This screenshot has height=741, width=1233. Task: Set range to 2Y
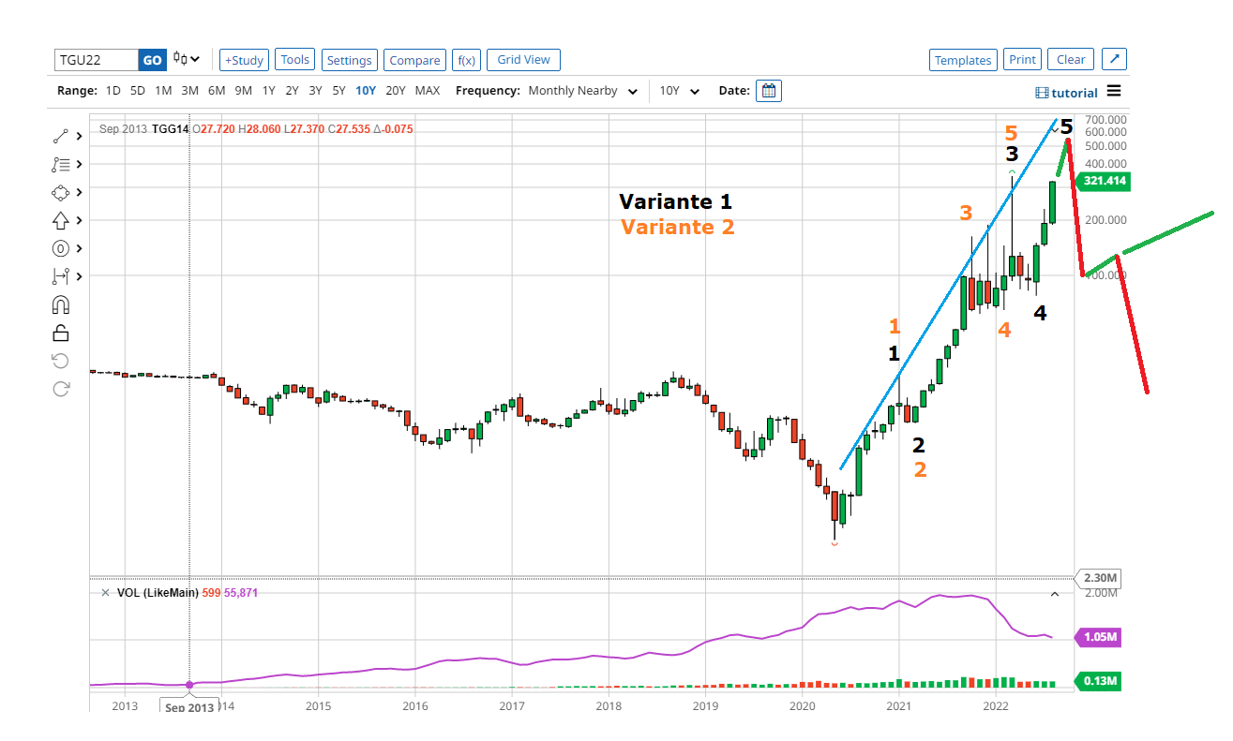293,91
